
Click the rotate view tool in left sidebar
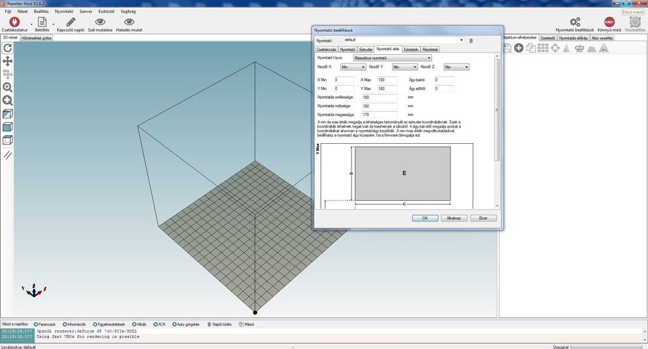coord(8,48)
